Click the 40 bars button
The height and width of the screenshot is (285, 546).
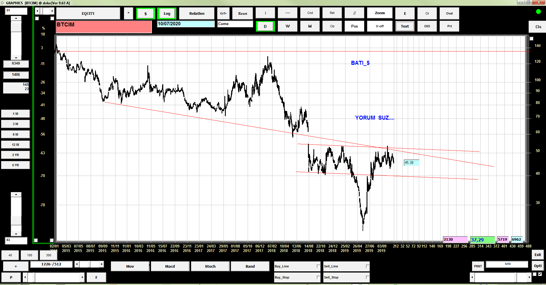[10, 255]
